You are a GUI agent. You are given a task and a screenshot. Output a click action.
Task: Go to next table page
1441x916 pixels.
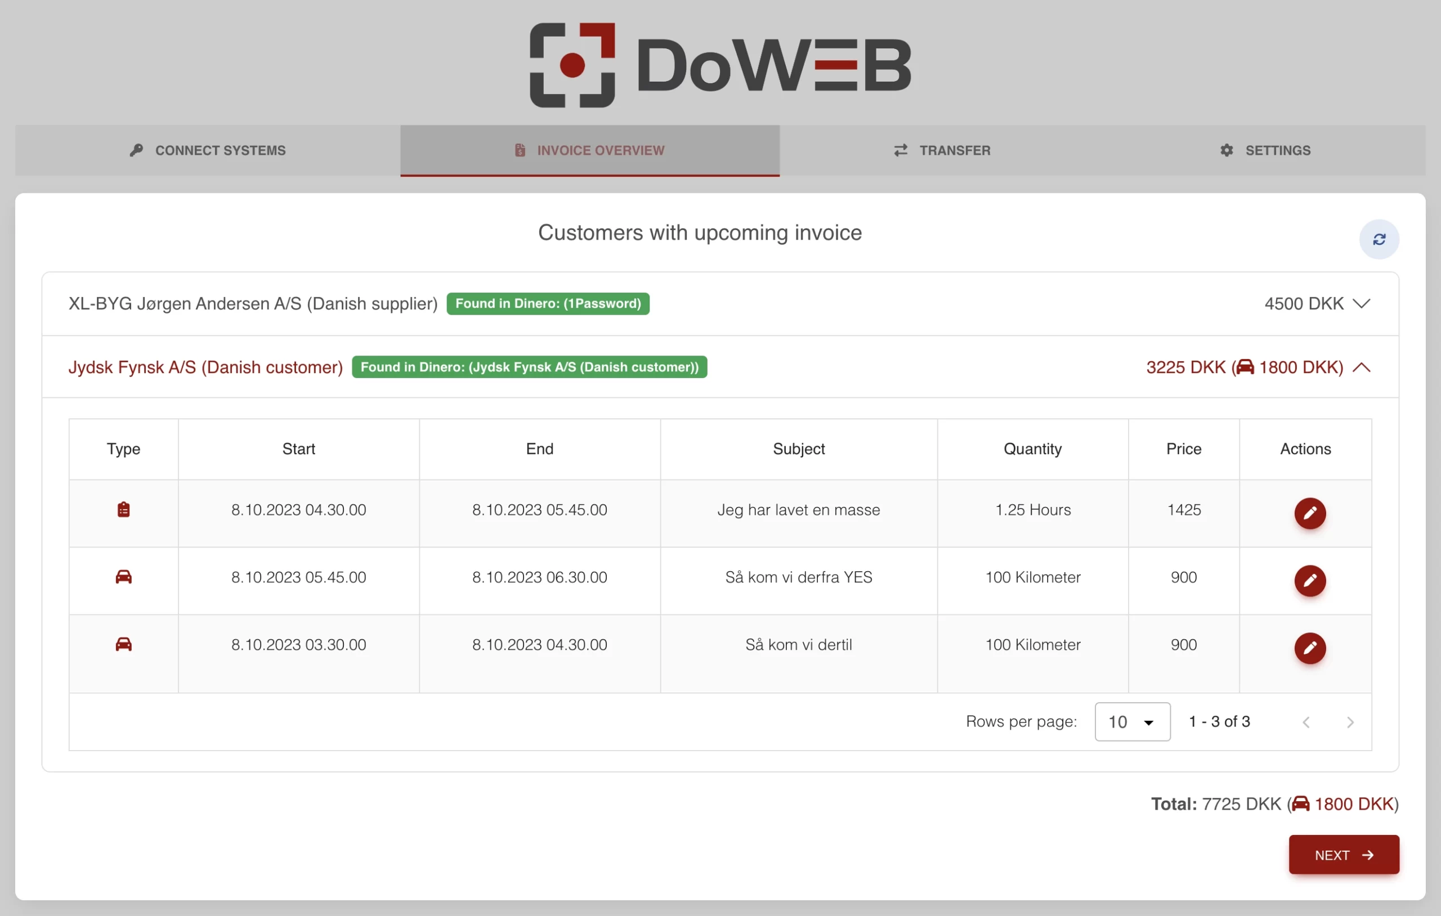(x=1349, y=722)
